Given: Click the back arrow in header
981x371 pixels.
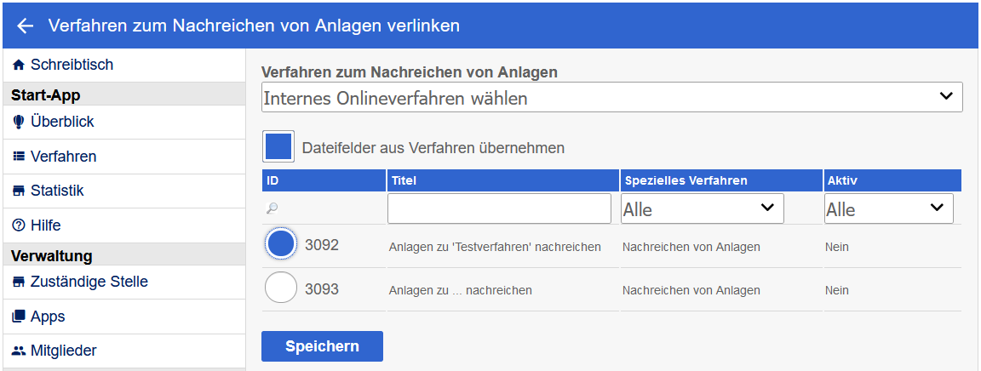Looking at the screenshot, I should (x=25, y=26).
